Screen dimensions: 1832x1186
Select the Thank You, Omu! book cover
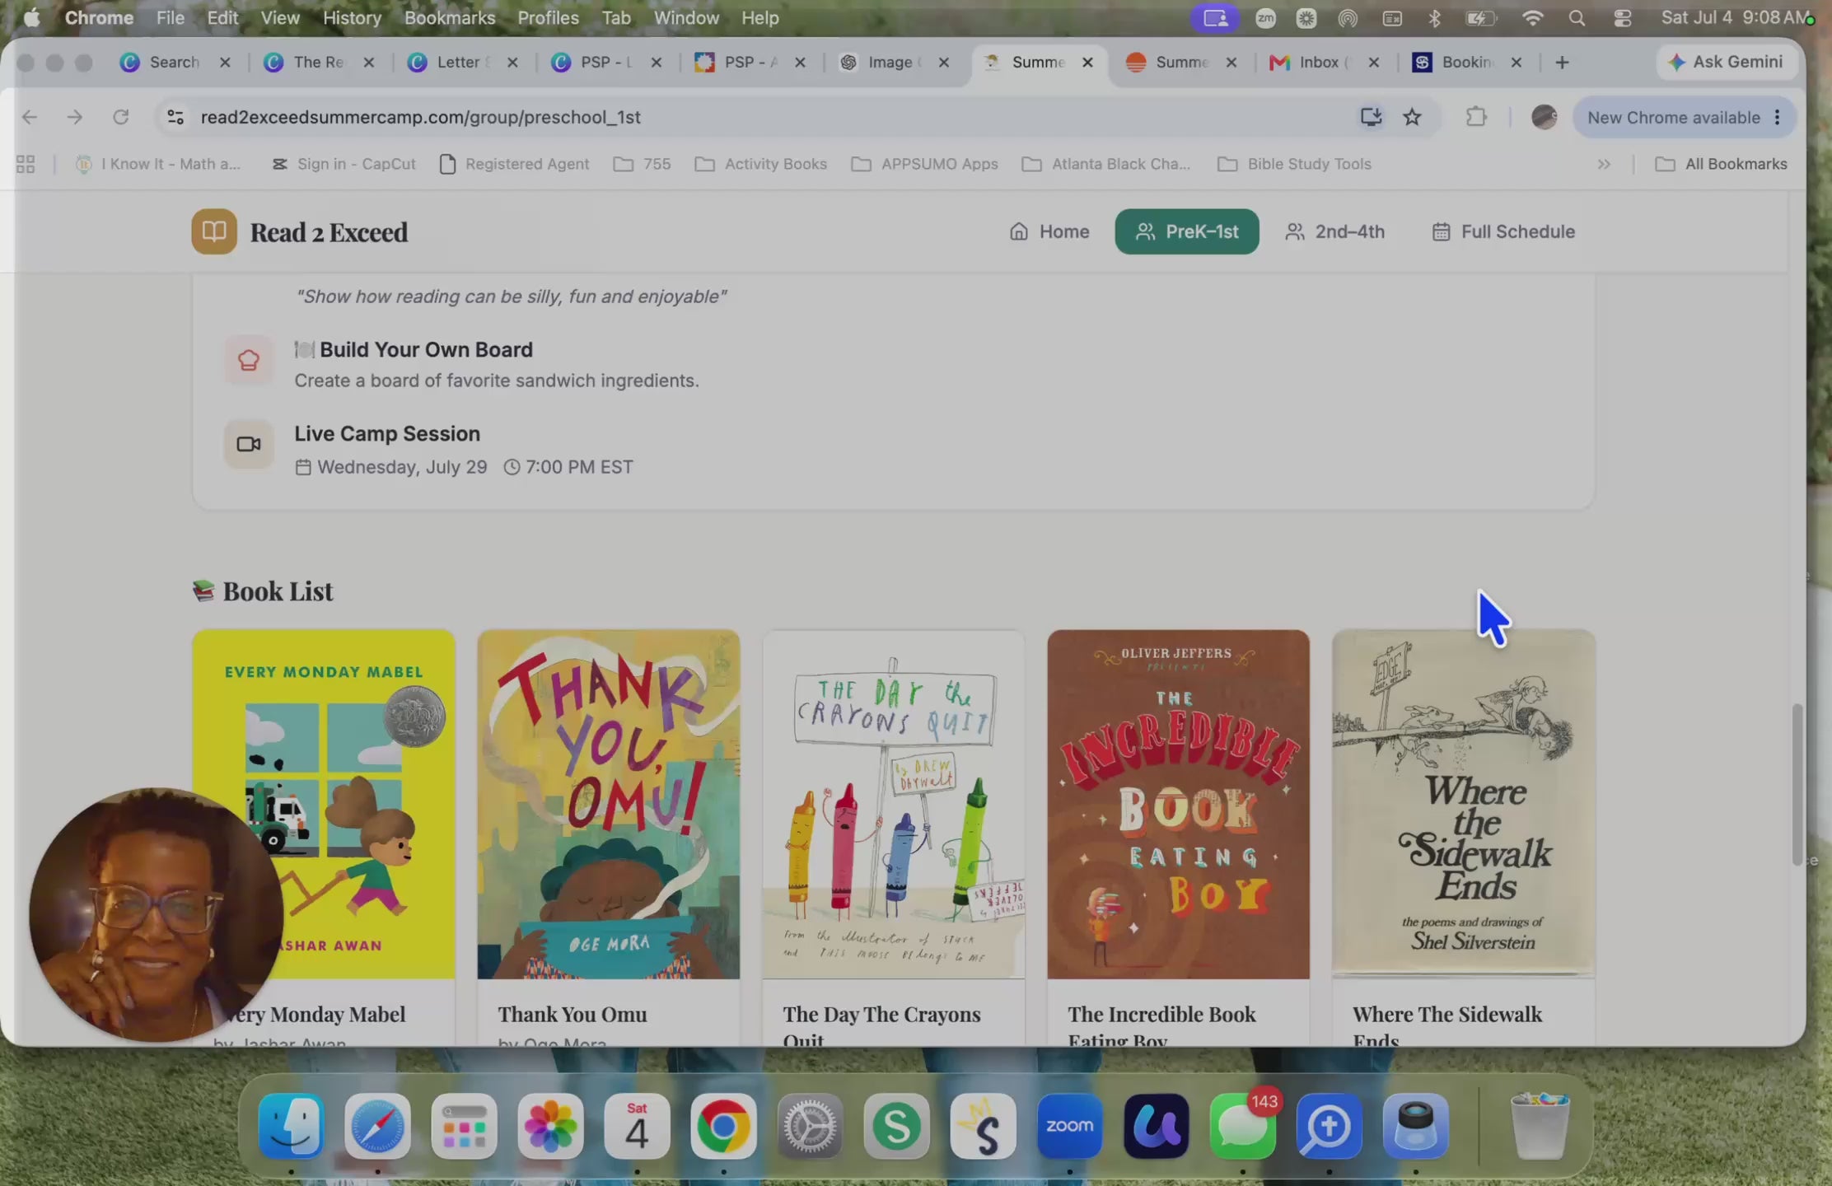pos(609,805)
